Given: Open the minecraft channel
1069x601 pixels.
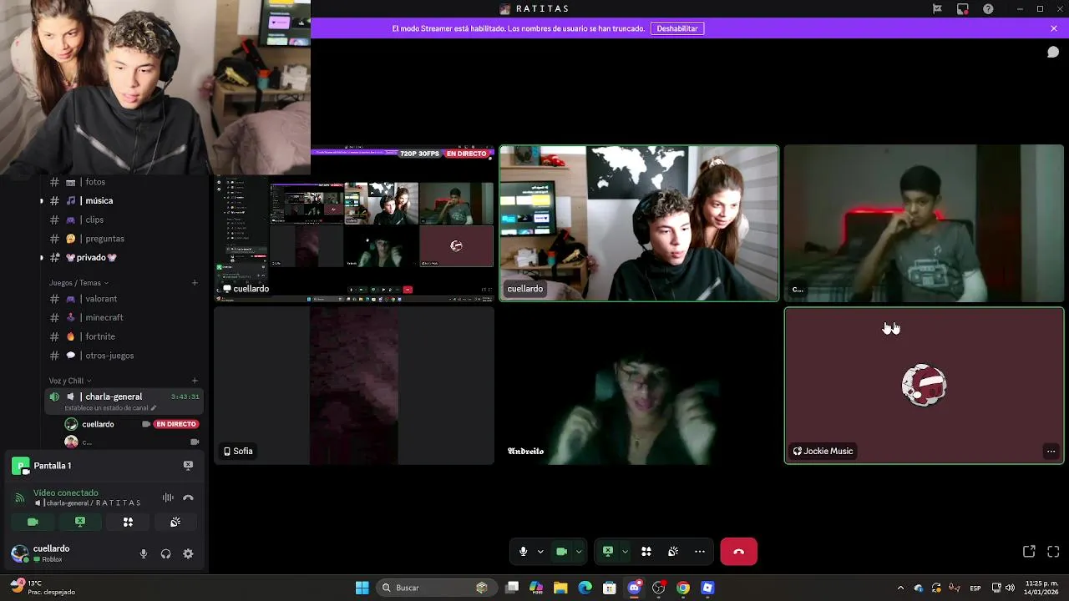Looking at the screenshot, I should pyautogui.click(x=125, y=317).
